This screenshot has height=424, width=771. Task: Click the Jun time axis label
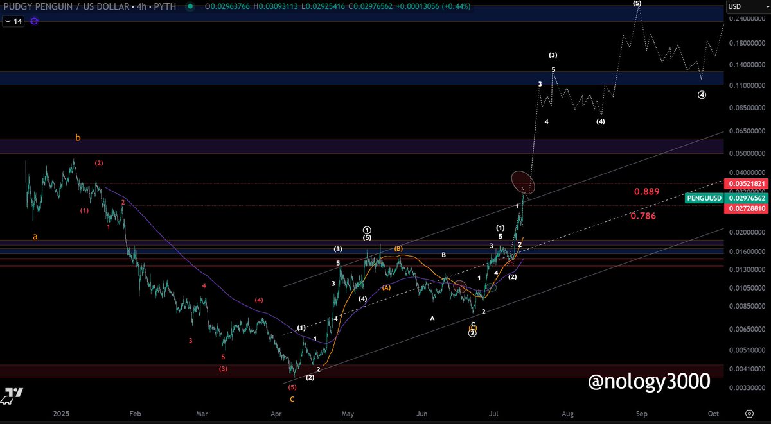click(x=421, y=414)
